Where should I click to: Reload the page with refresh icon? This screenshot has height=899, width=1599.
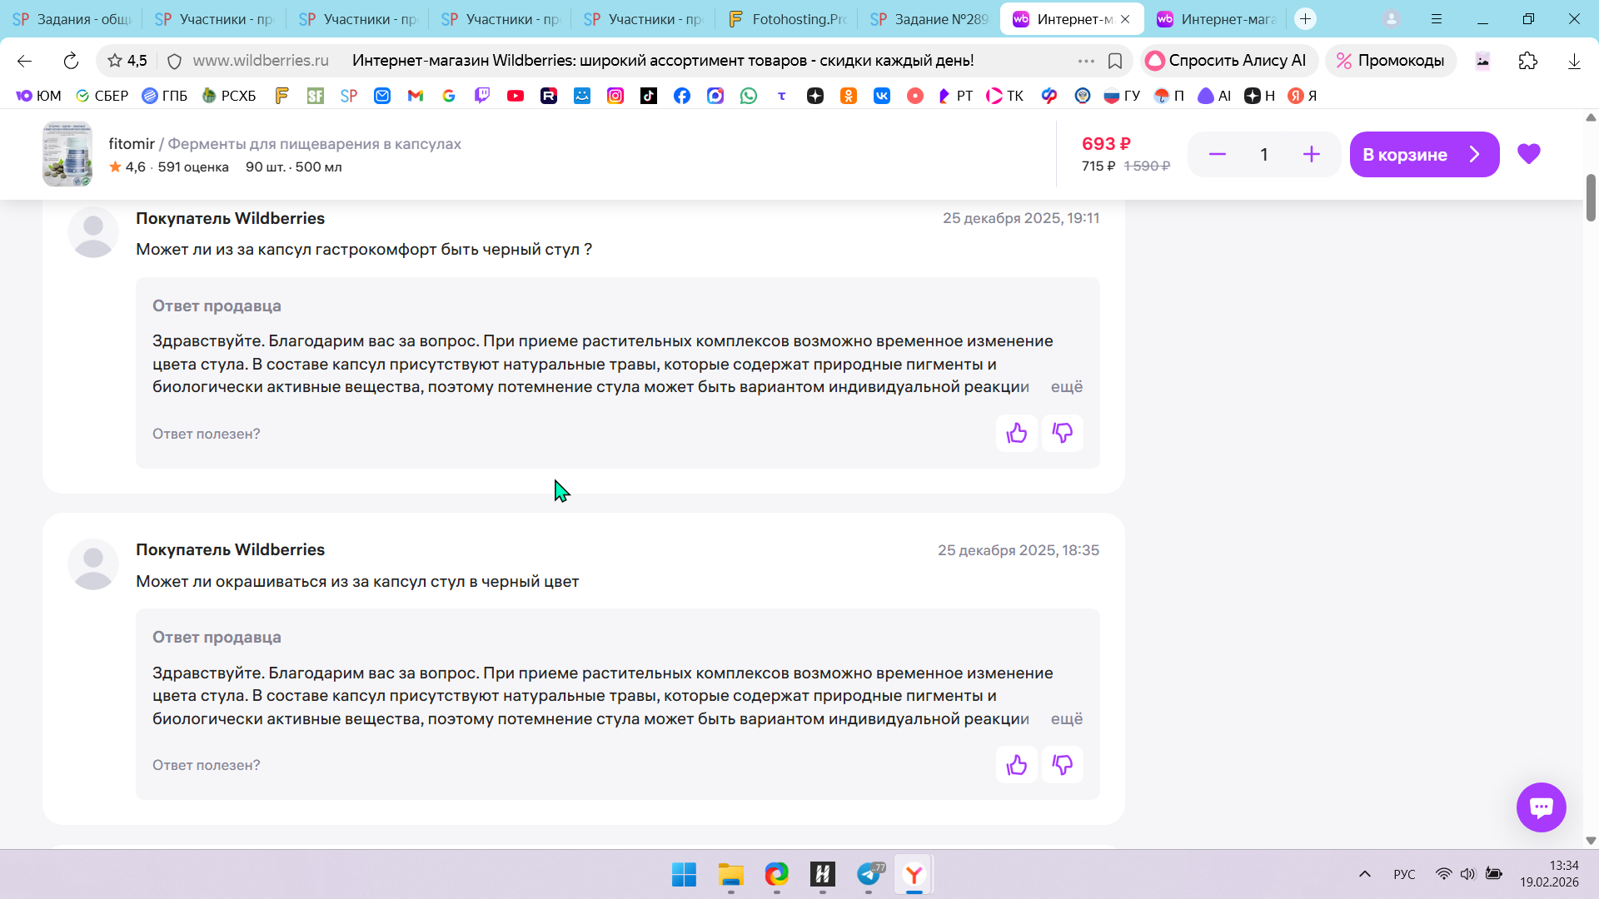(x=71, y=61)
